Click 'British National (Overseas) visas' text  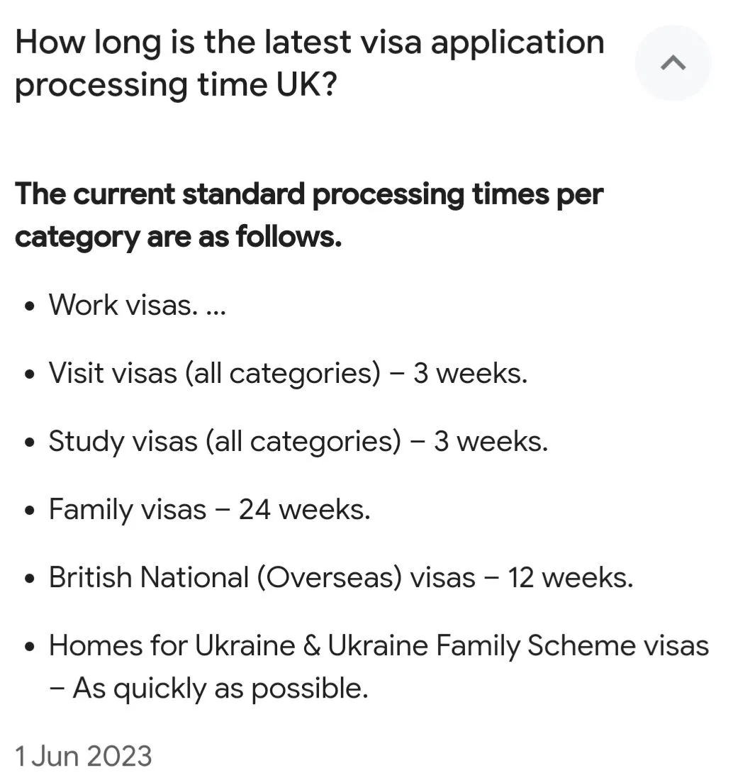point(262,577)
